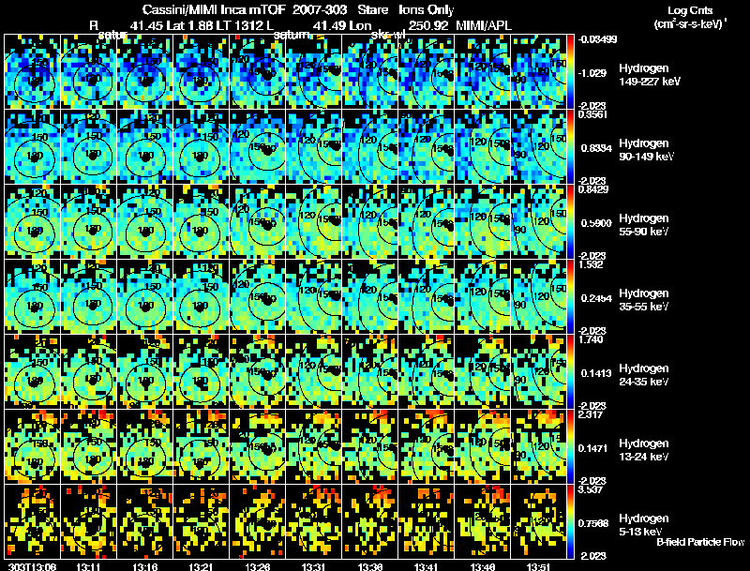This screenshot has width=750, height=571.
Task: Click the '13:41' time label
Action: point(426,566)
